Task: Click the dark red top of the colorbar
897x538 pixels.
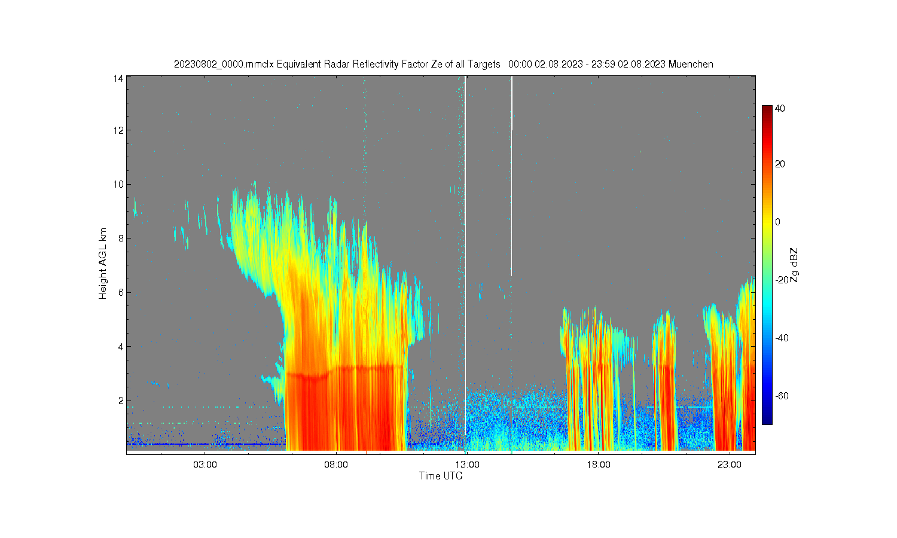Action: click(x=767, y=109)
